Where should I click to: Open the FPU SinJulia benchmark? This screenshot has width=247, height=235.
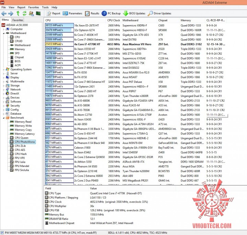(x=20, y=170)
